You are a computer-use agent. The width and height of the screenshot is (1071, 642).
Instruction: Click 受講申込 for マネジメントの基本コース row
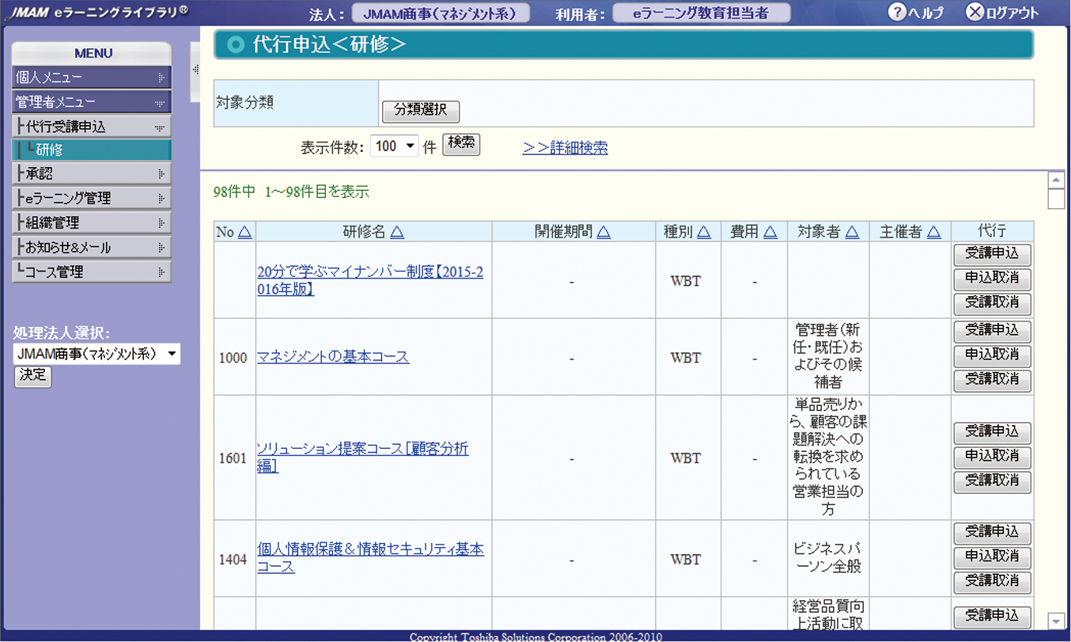(x=992, y=331)
